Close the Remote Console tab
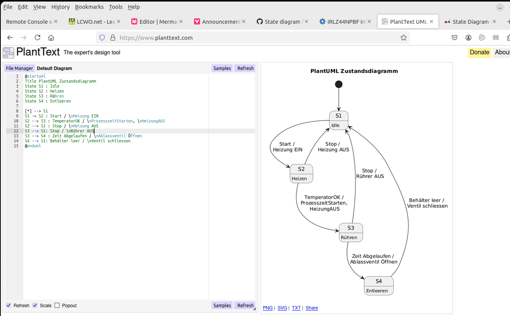This screenshot has height=316, width=510. pyautogui.click(x=56, y=21)
